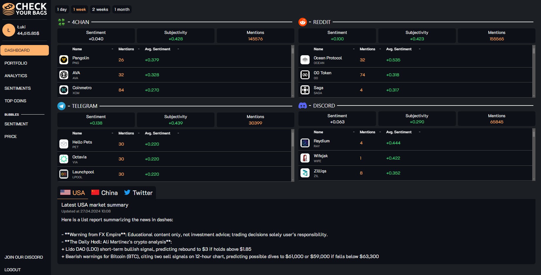This screenshot has width=541, height=275.
Task: Select the 1 week timeframe
Action: pos(80,9)
